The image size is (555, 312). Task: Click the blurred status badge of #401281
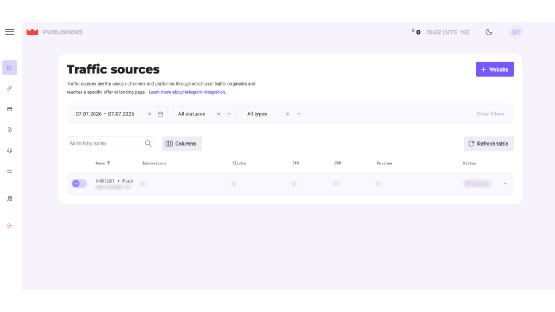[477, 184]
